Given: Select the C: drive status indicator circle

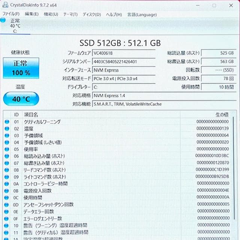Looking at the screenshot, I should point(3,20).
